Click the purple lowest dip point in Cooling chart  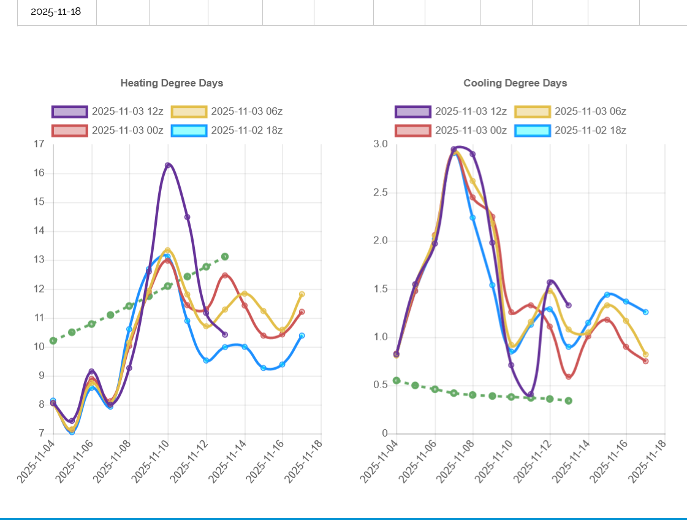click(531, 395)
